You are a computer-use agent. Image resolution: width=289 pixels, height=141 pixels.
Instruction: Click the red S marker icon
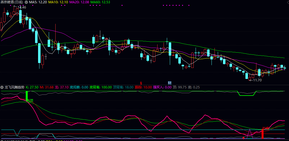pos(141,83)
